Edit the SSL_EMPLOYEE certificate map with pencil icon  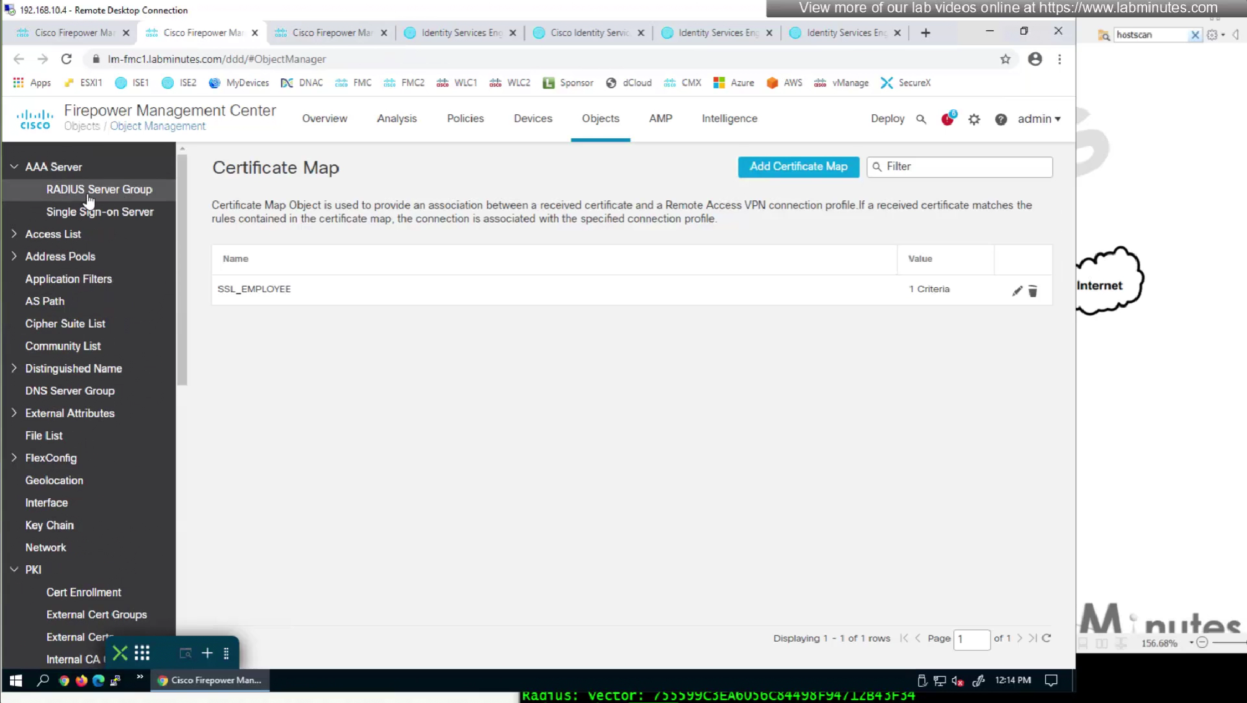click(x=1017, y=290)
